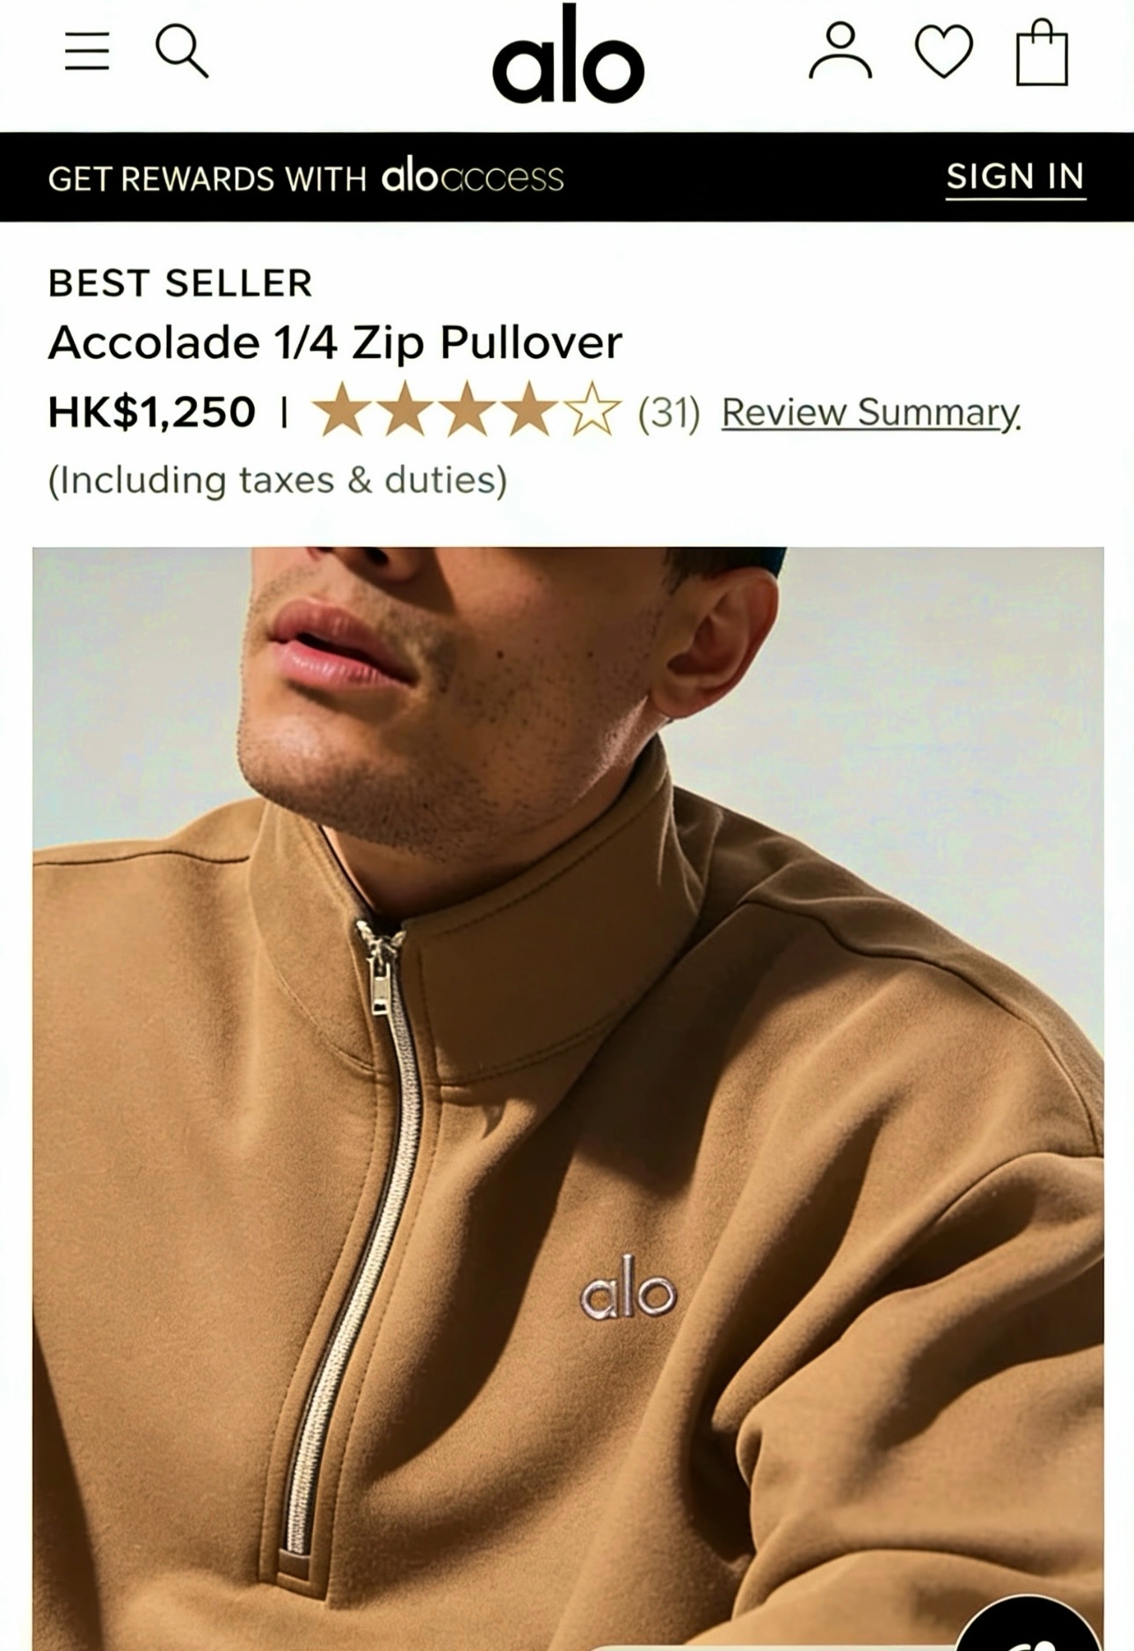Click the third gold rating star

click(467, 410)
